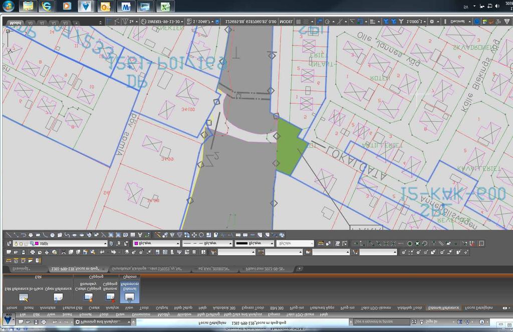Toggle lineweight display in the status bar
Image resolution: width=513 pixels, height=332 pixels.
pos(373,21)
